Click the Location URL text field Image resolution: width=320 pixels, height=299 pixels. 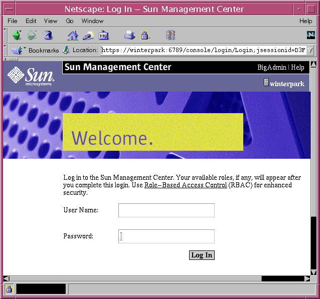click(x=203, y=50)
